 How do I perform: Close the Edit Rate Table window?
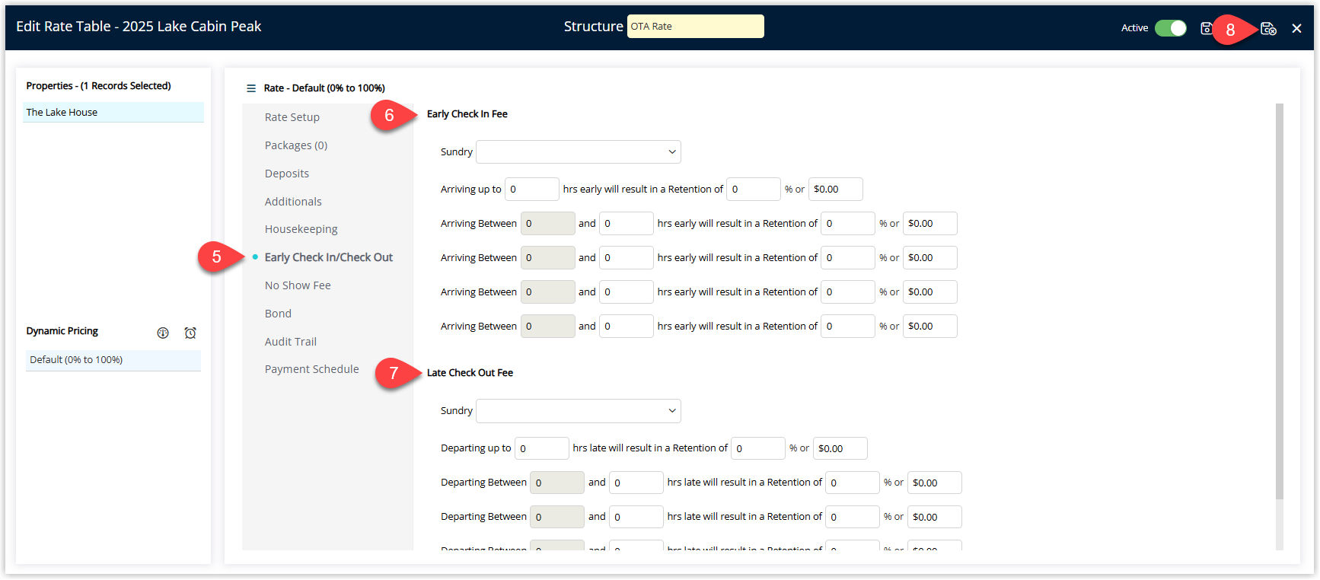click(x=1296, y=28)
